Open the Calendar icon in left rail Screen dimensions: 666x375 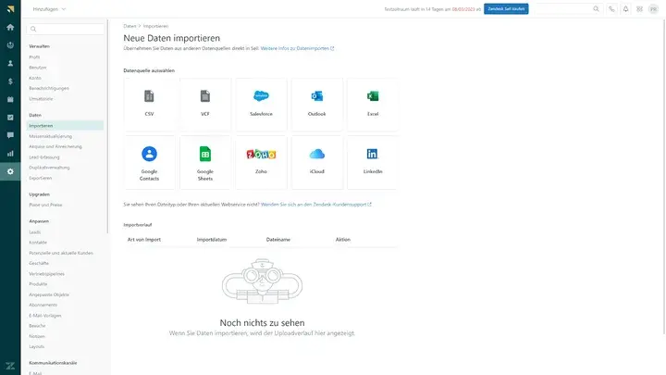coord(10,99)
